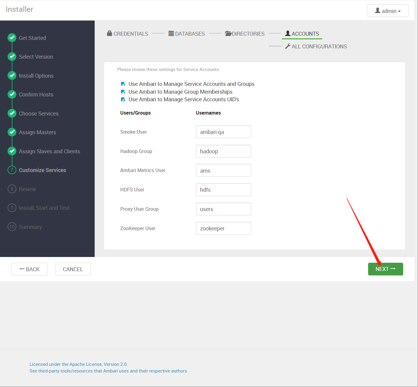Click the Get Started green checkmark icon

coord(12,37)
